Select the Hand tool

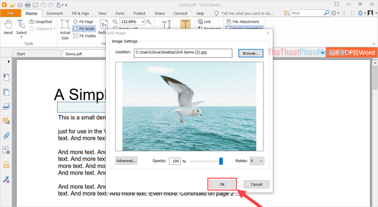8,27
